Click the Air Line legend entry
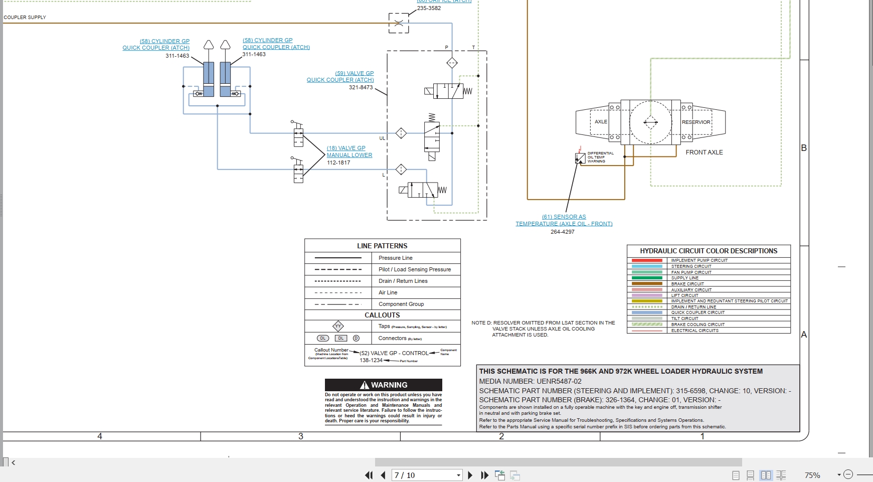This screenshot has width=873, height=482. click(388, 292)
